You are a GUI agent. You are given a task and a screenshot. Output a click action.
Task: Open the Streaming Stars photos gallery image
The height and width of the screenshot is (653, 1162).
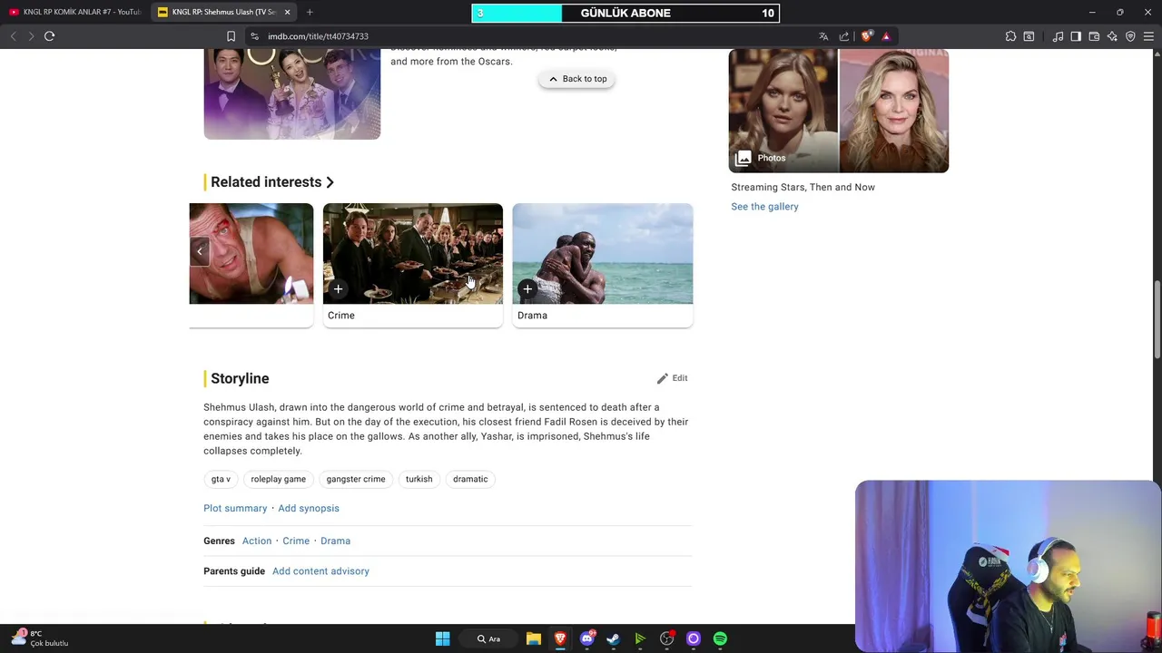click(839, 111)
